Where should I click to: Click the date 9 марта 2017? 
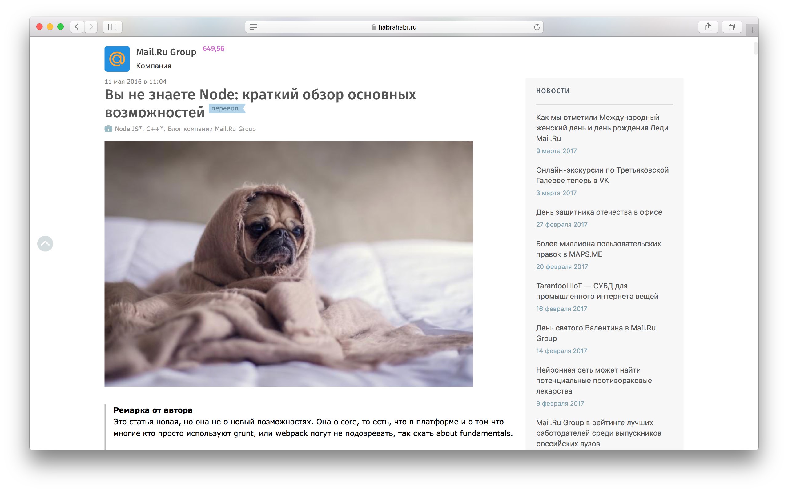point(556,151)
